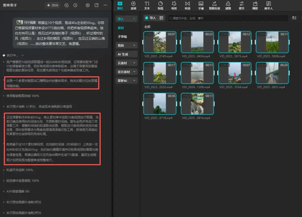Expand the 我的 sidebar section
The height and width of the screenshot is (217, 302).
[126, 46]
